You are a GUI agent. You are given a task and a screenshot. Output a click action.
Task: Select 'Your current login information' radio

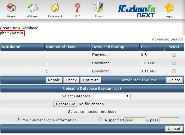coord(19,119)
